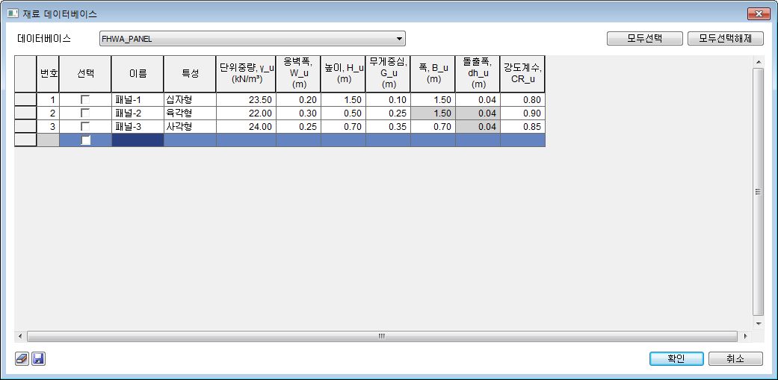
Task: Click the eraser (delete) icon
Action: (22, 359)
